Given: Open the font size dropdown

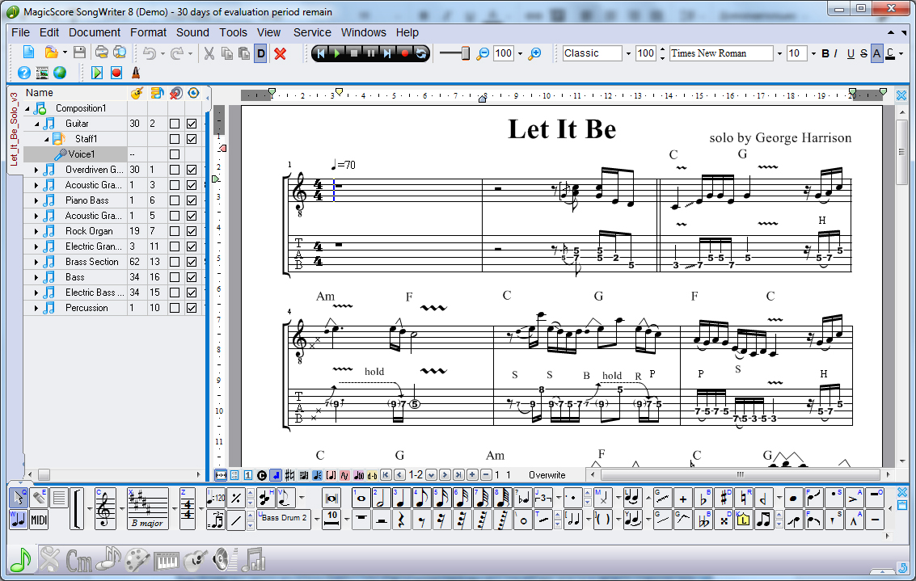Looking at the screenshot, I should pos(813,53).
